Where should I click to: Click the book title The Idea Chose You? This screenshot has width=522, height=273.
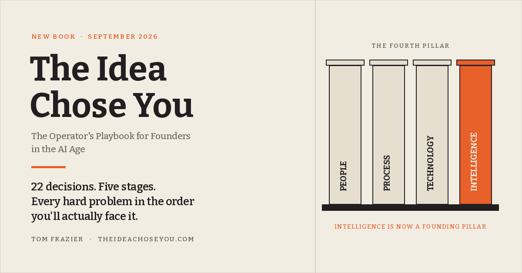click(111, 87)
